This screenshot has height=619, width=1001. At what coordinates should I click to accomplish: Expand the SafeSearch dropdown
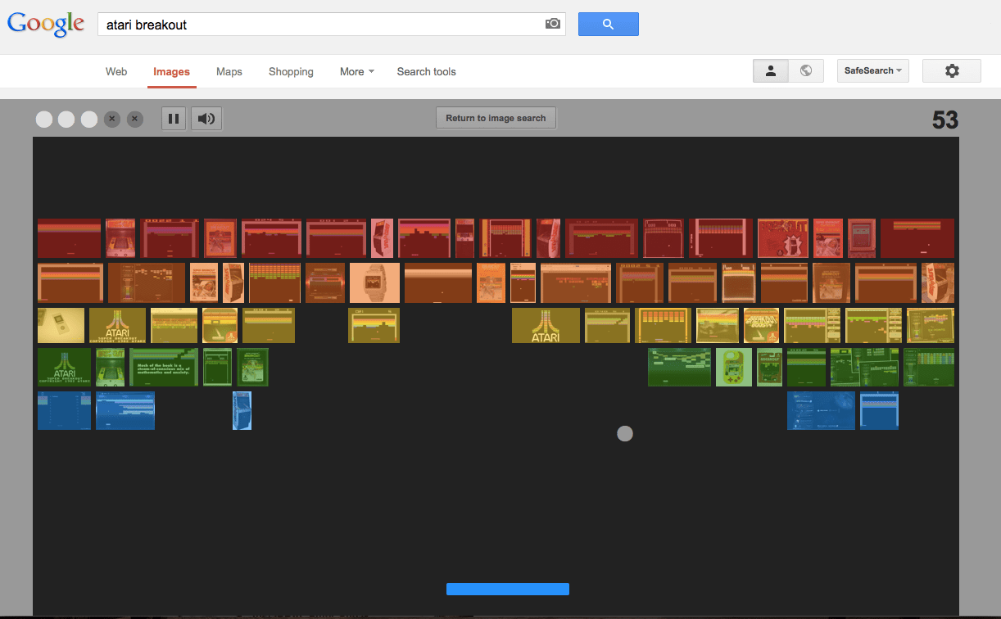pos(872,71)
